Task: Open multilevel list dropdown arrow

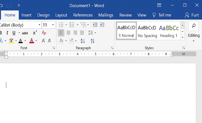Action: pos(88,25)
